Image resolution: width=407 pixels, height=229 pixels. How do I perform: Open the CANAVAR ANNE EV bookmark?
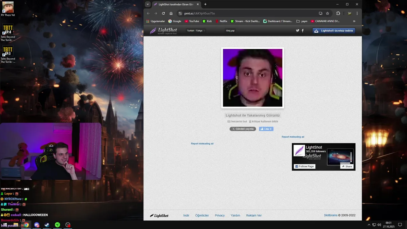tap(325, 21)
